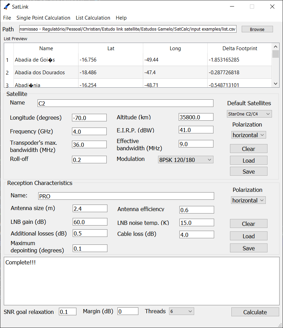Click the window resize grip in the corner
Screen dimensions: 283x328
coord(280,325)
